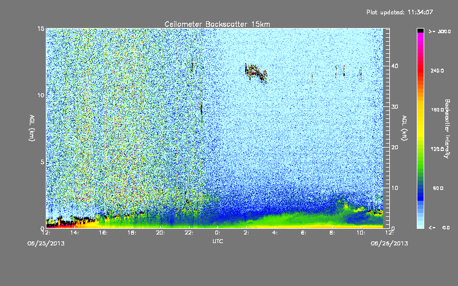This screenshot has width=458, height=286.
Task: Click the ">= 300.0" colorbar value
Action: coord(440,31)
